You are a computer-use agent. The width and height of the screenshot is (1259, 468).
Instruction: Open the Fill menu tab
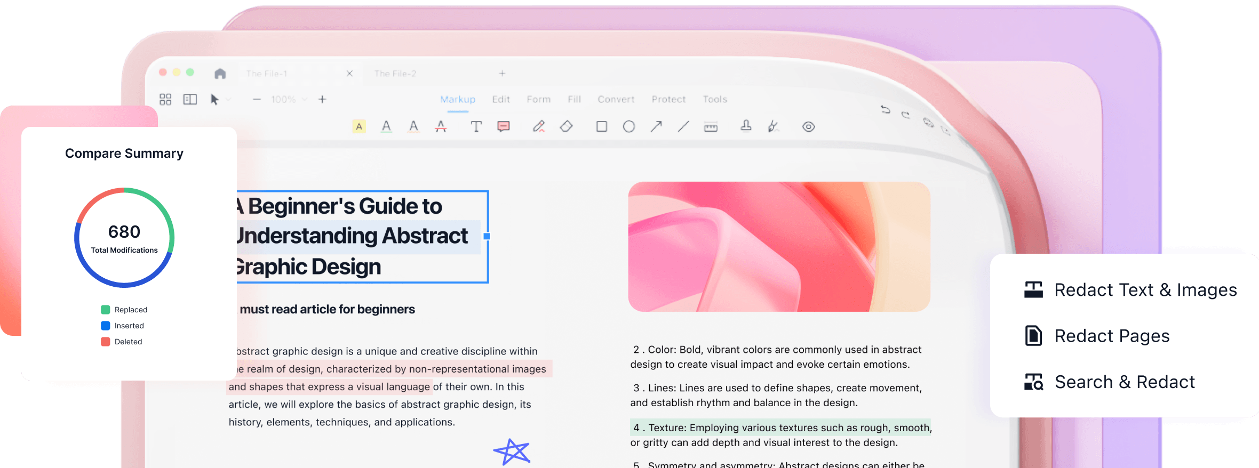(574, 99)
